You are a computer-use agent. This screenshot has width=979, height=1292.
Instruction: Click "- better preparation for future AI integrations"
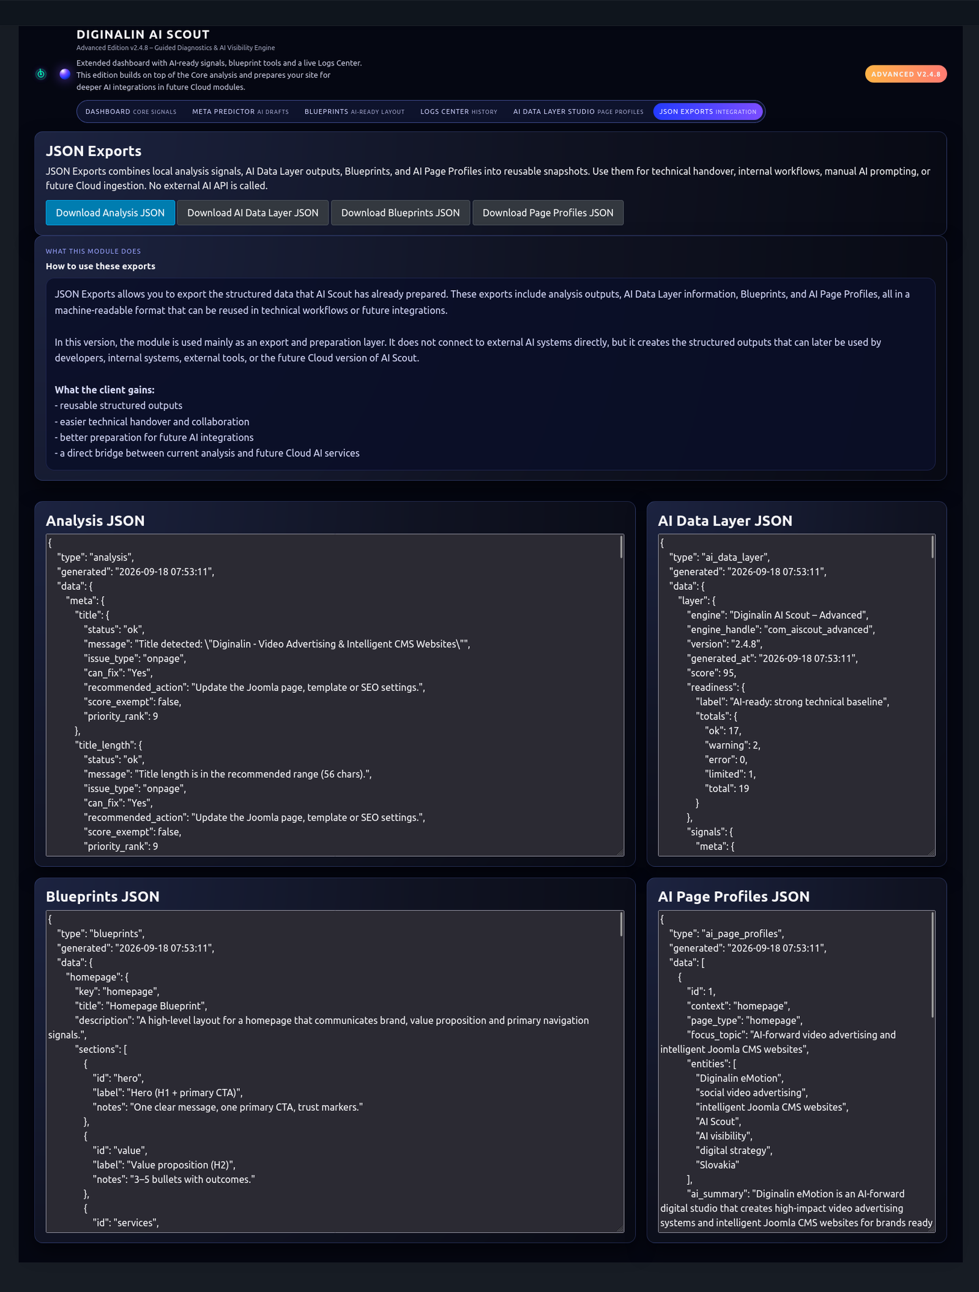[x=154, y=438]
